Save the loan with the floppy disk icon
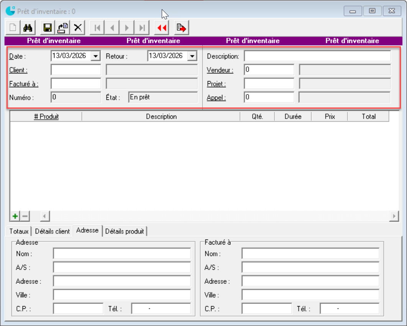The image size is (407, 326). tap(48, 28)
